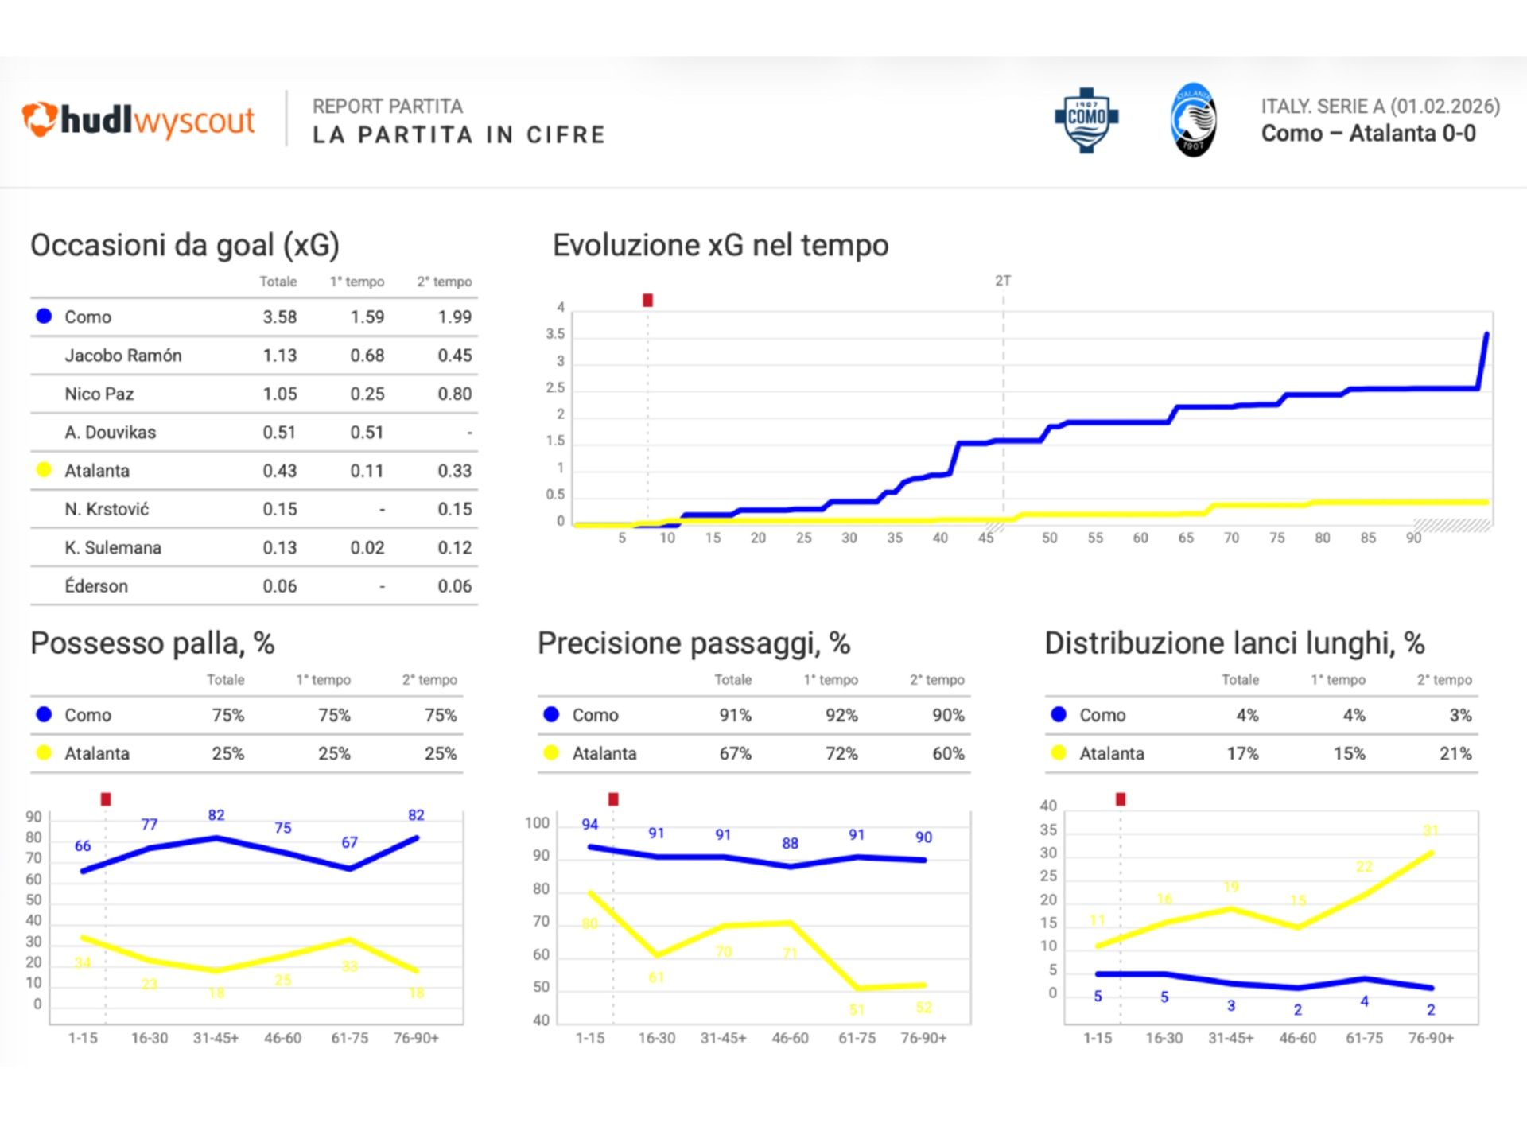Click Como's blue dot in Possesso palla table
This screenshot has width=1527, height=1123.
pos(45,714)
